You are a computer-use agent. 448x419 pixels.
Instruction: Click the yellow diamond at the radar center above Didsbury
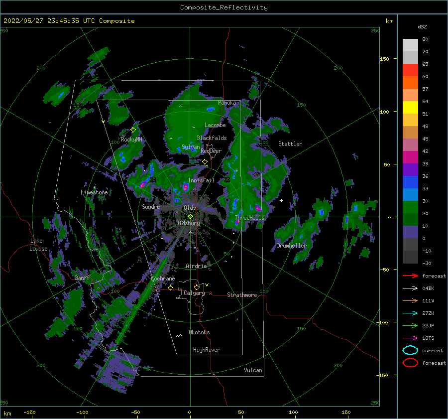pyautogui.click(x=190, y=217)
